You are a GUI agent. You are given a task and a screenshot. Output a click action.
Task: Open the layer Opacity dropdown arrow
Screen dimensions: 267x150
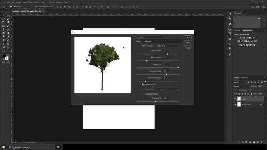(264, 86)
